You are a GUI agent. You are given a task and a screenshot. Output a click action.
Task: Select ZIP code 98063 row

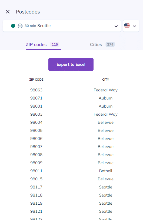click(x=71, y=90)
